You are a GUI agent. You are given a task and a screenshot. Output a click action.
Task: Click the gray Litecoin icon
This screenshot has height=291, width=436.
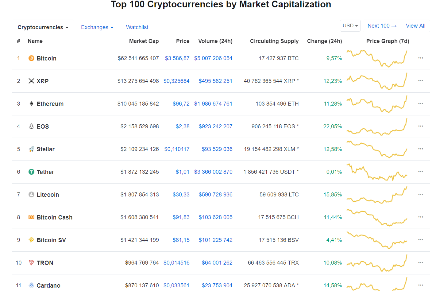point(31,195)
